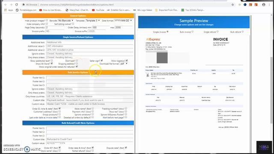Click the 'Only these countries' field

click(x=90, y=97)
